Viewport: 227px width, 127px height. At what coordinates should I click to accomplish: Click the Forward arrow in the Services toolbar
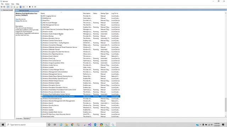tap(4, 7)
